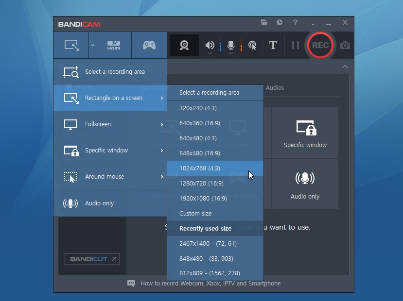403x301 pixels.
Task: Click the orange microphone level meter
Action: click(241, 46)
